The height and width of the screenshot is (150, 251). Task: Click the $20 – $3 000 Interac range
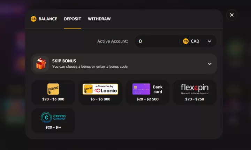point(53,99)
